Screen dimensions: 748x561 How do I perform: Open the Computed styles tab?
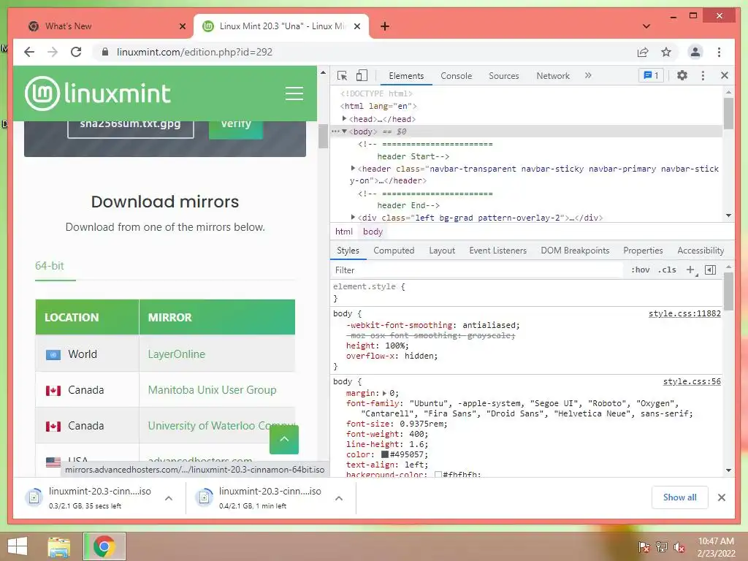394,251
